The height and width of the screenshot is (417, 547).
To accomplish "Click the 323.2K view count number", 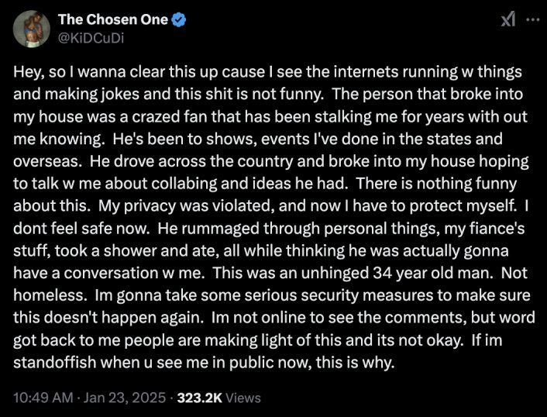I will 200,398.
